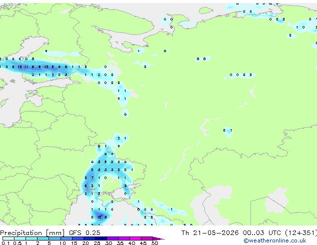Select the GFS 0.25 model label
317x245 pixels.
[x=84, y=233]
